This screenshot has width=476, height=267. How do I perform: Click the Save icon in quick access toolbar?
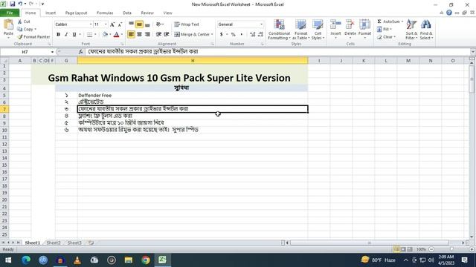(x=13, y=4)
